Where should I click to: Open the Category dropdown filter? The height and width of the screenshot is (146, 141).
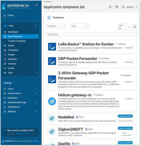56,26
